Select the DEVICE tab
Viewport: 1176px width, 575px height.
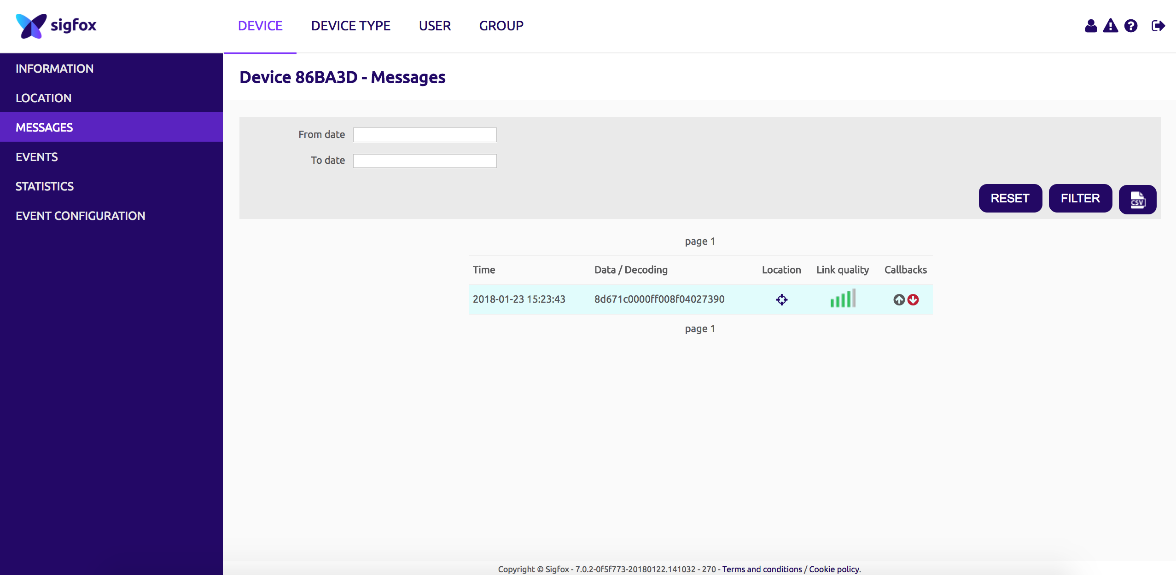tap(260, 25)
